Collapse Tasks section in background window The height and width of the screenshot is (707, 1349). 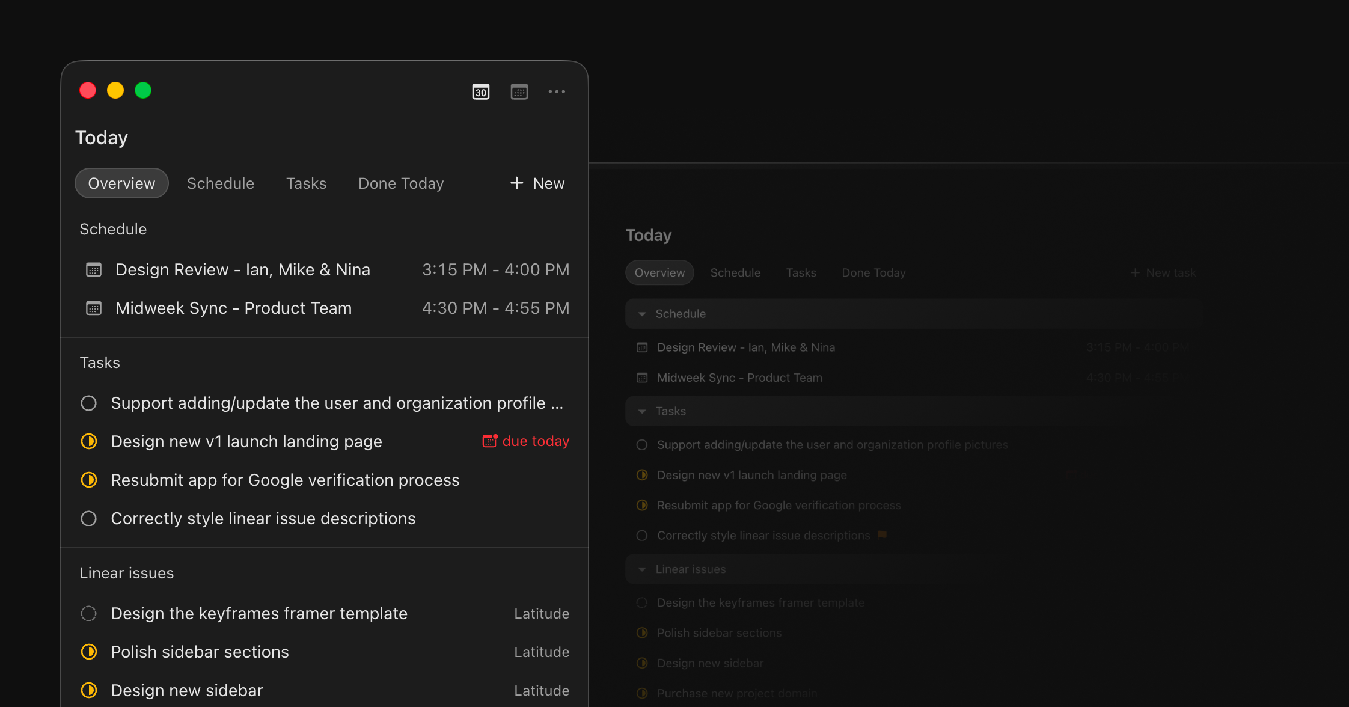642,411
